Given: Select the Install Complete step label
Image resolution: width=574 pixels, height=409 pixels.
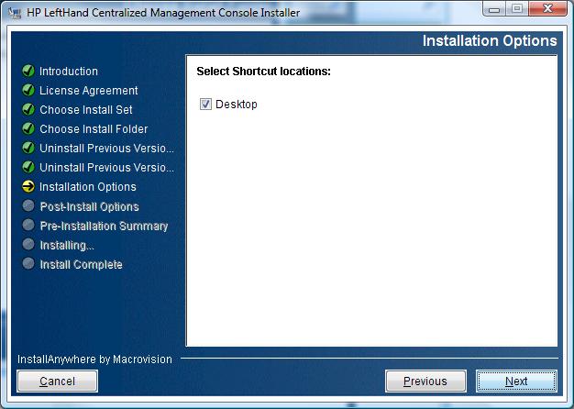Looking at the screenshot, I should point(81,264).
